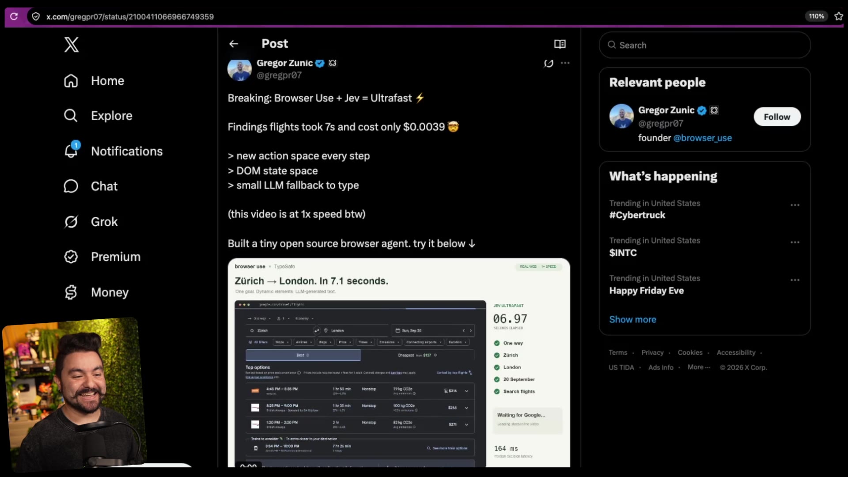
Task: Open Notifications bell icon
Action: tap(71, 151)
